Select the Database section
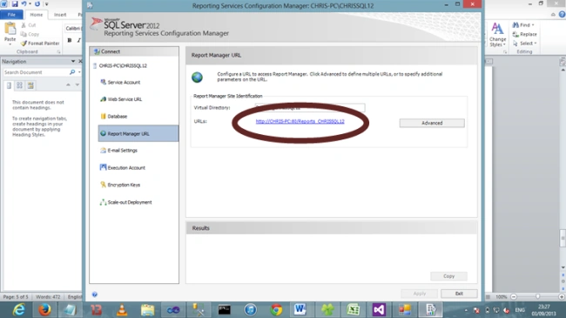 114,117
